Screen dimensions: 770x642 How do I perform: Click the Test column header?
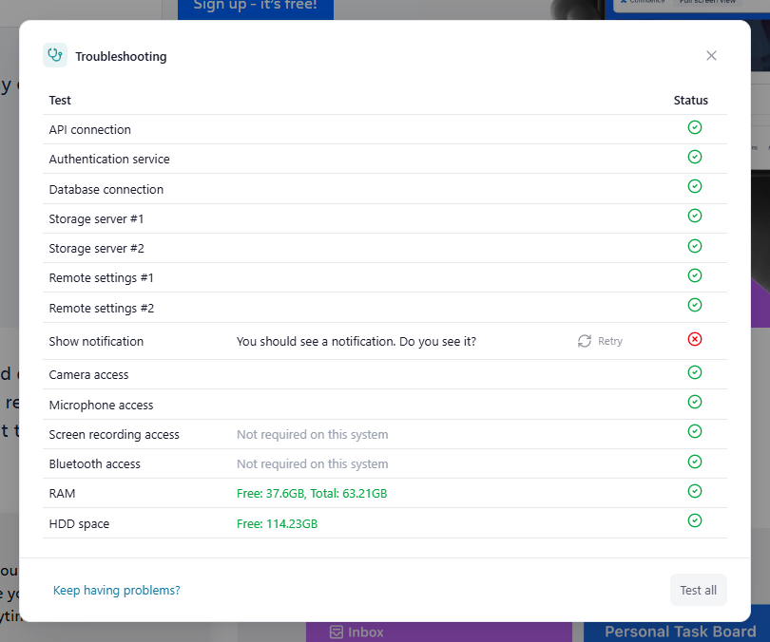[x=60, y=100]
